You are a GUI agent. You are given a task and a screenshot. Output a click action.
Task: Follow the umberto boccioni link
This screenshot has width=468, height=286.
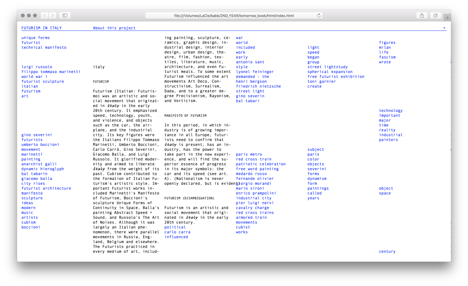[x=40, y=145]
